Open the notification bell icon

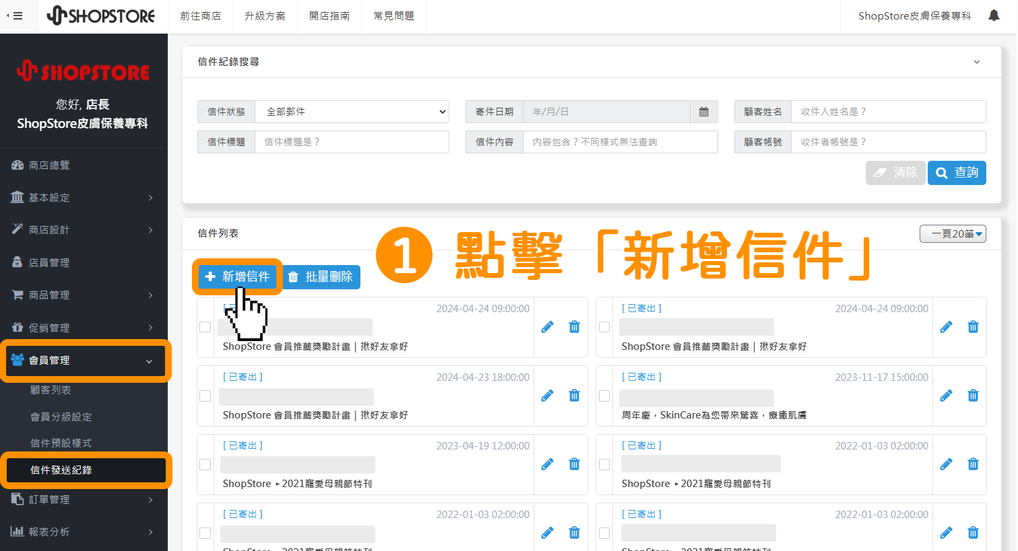pos(994,15)
